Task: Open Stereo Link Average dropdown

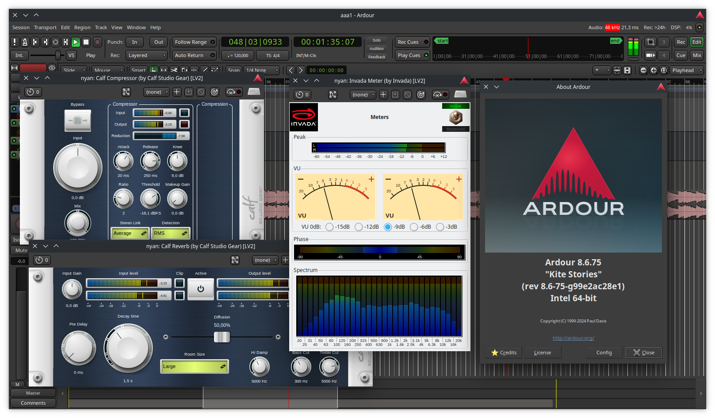Action: (130, 233)
